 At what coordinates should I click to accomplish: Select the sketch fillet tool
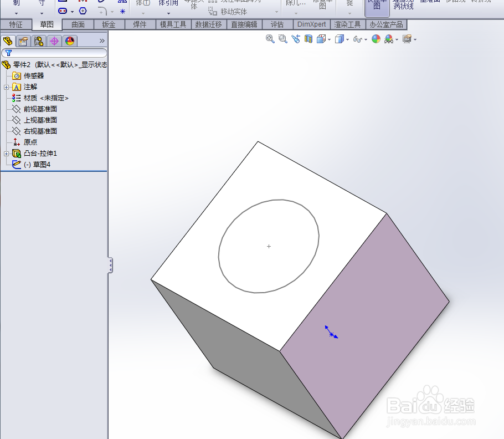[102, 11]
